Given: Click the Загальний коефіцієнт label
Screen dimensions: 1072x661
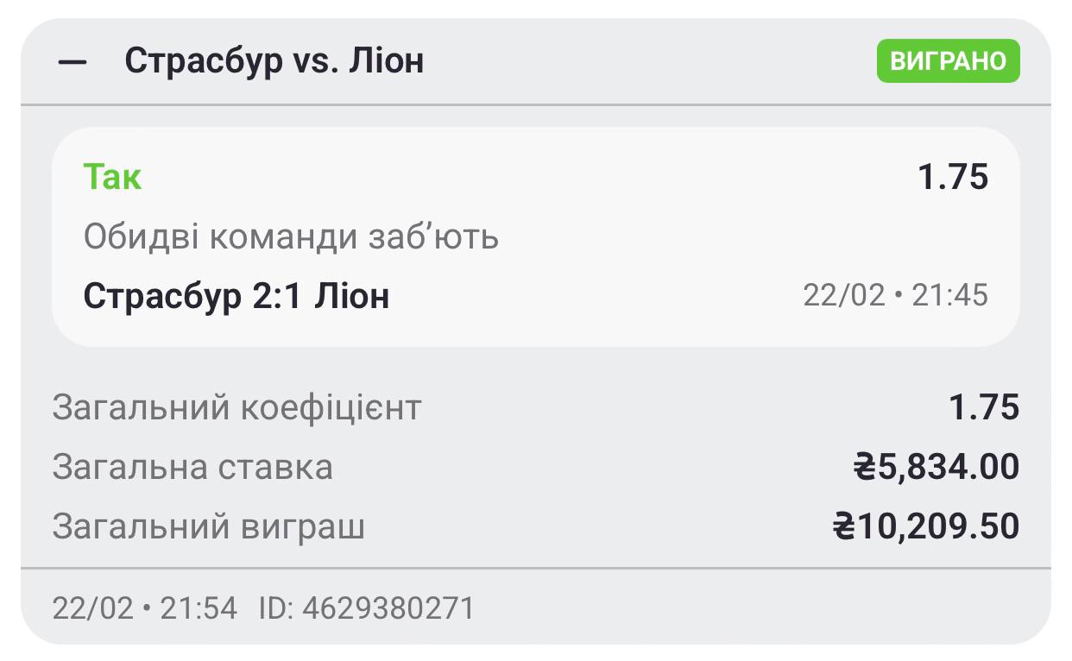Looking at the screenshot, I should point(236,407).
